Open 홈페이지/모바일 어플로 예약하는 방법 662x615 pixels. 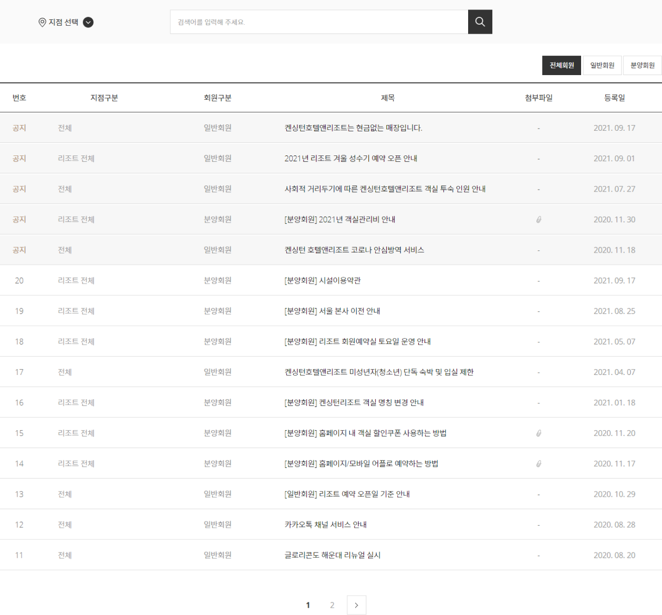[361, 463]
